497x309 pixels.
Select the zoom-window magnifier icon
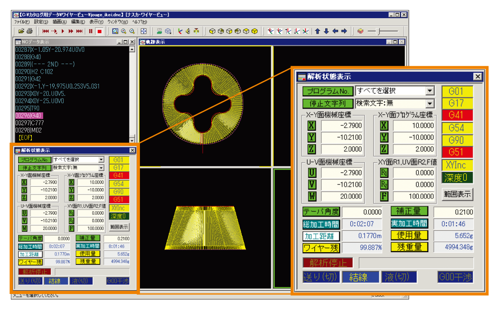[115, 31]
